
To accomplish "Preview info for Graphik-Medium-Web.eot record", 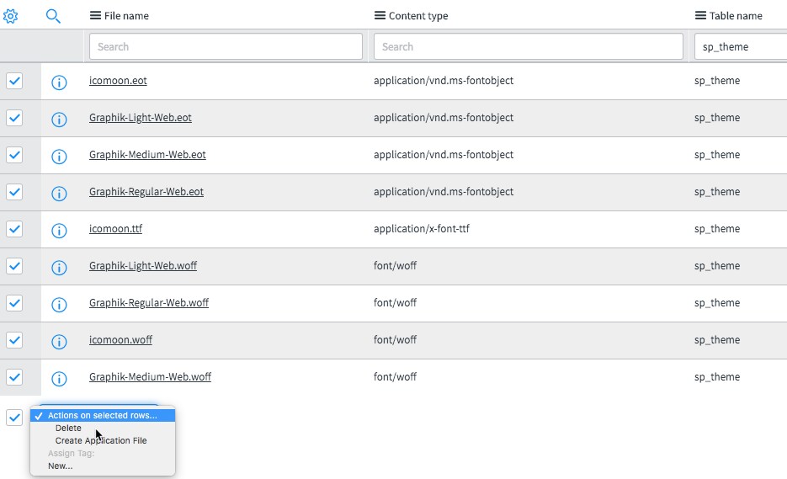I will 59,156.
